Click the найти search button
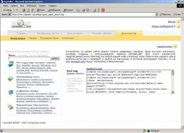This screenshot has width=184, height=133. coord(54,58)
